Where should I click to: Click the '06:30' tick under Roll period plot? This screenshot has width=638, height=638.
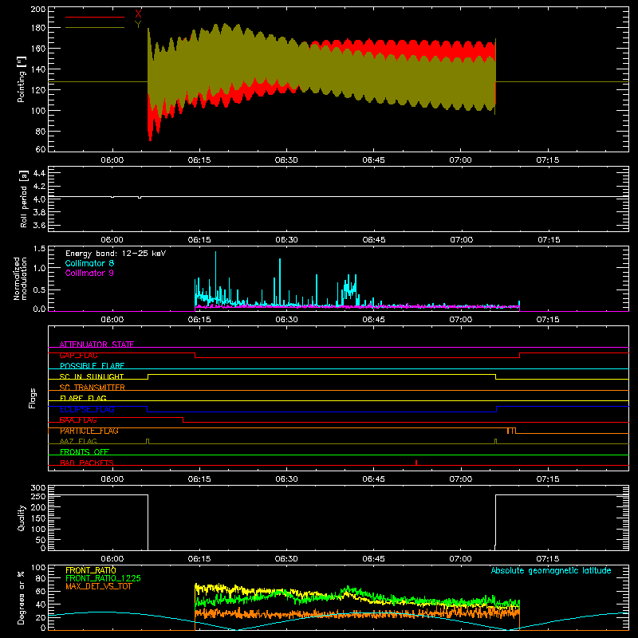(x=286, y=240)
